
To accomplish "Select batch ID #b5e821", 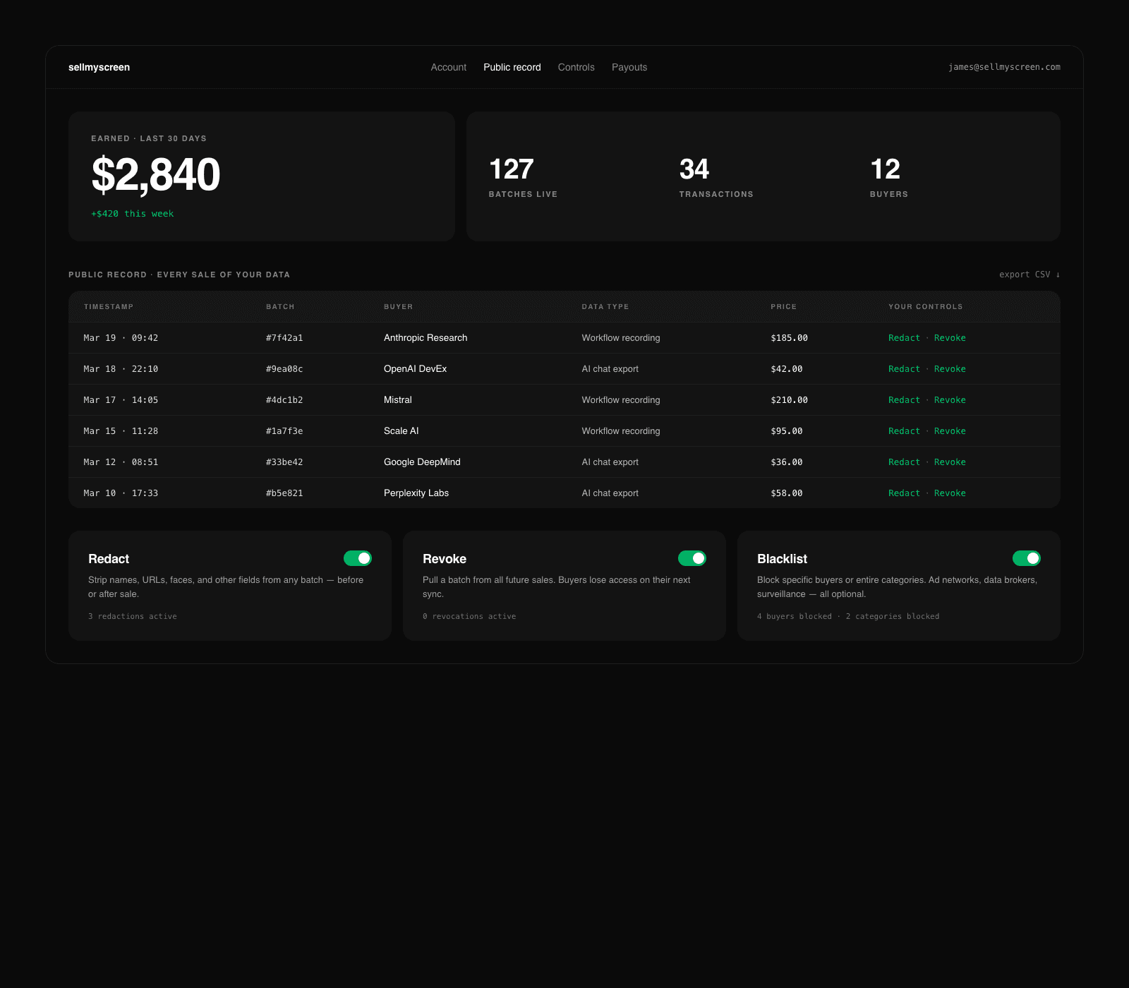I will point(284,493).
